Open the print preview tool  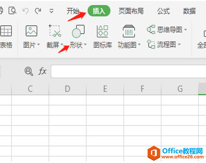[x=13, y=11]
